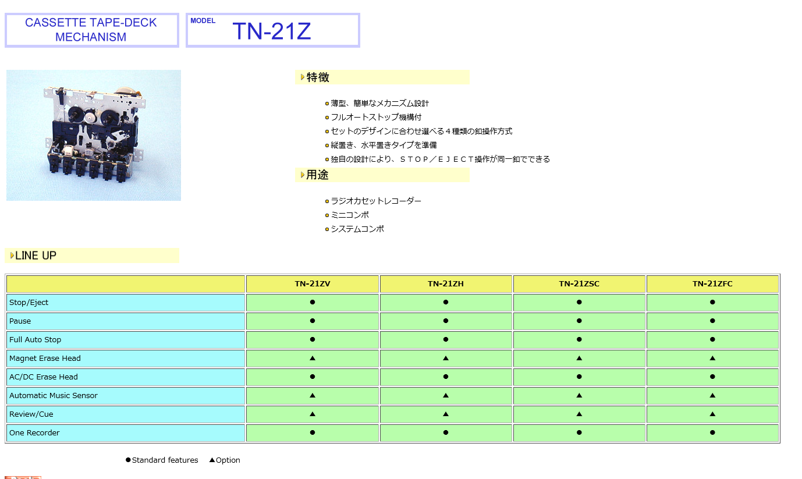Click the TN-21ZH column header
802x479 pixels.
click(x=446, y=284)
